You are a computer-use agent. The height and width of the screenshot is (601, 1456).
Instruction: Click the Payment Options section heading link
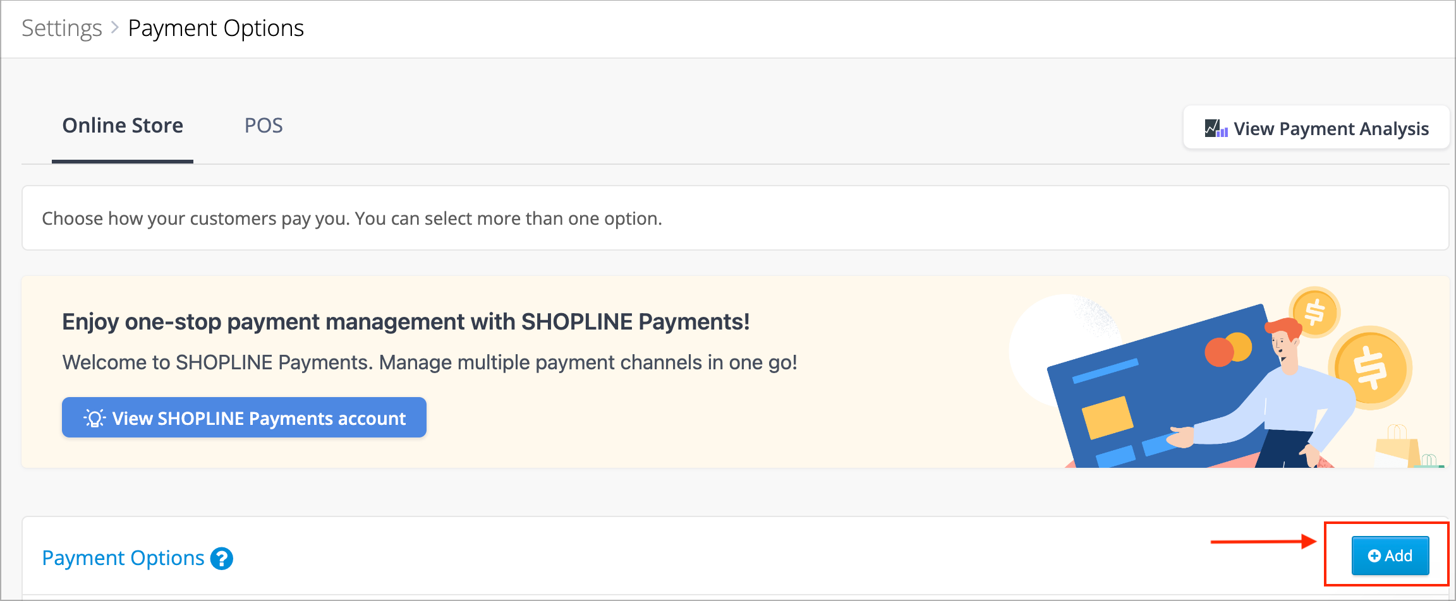(123, 558)
